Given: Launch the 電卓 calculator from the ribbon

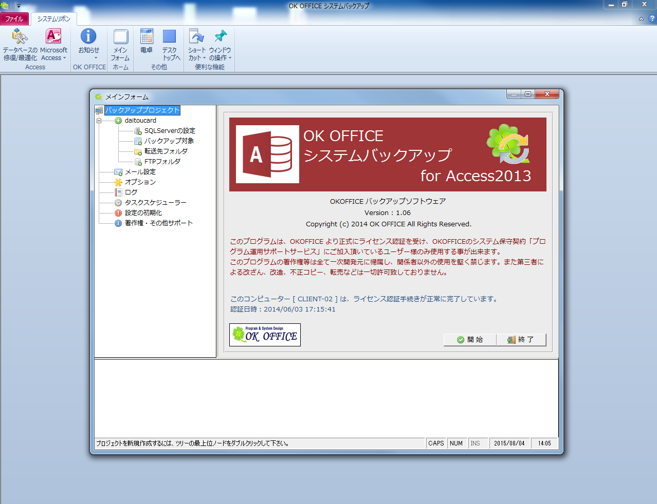Looking at the screenshot, I should pyautogui.click(x=147, y=42).
